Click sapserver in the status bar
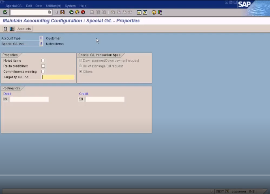This screenshot has width=270, height=194. (239, 192)
